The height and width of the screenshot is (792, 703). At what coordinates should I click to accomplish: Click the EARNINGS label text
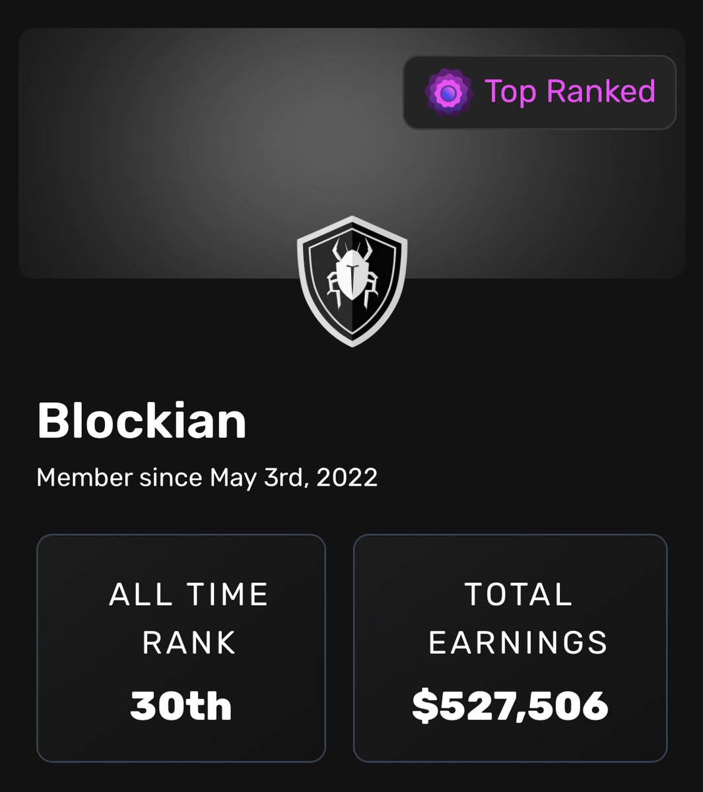pyautogui.click(x=518, y=643)
